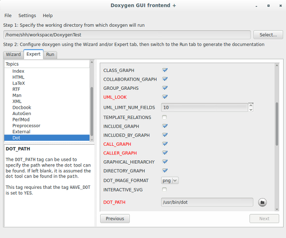The image size is (286, 238).
Task: Open the DOT_IMAGE_FORMAT png dropdown
Action: coord(170,180)
